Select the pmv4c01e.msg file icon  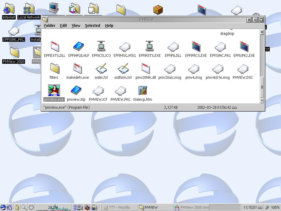[218, 69]
